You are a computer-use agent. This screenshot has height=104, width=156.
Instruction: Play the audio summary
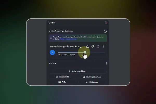click(x=52, y=53)
